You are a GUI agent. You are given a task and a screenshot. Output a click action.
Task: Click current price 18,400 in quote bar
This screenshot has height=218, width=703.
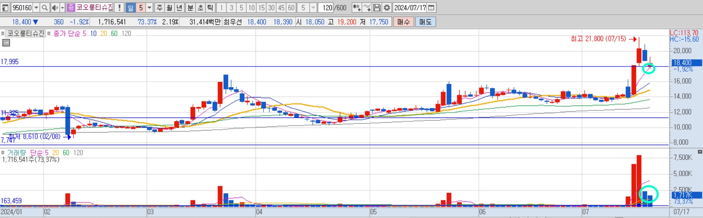pyautogui.click(x=22, y=22)
